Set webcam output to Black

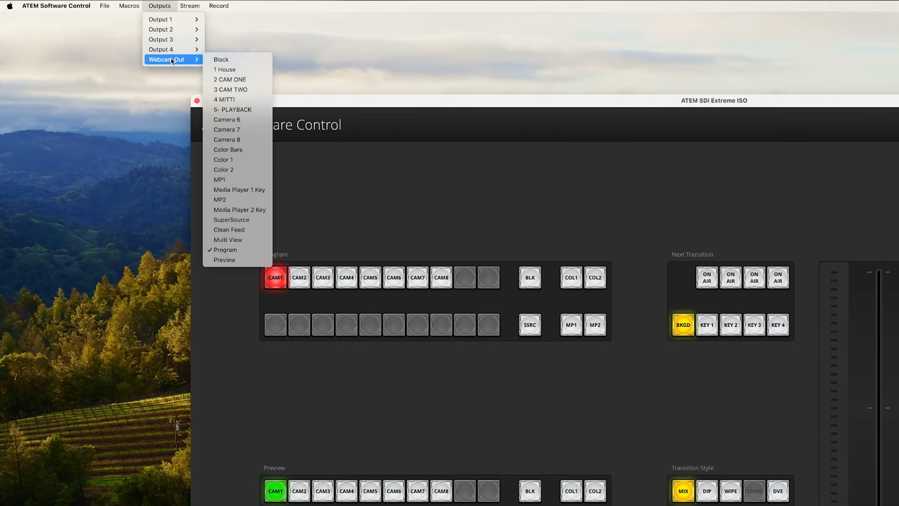click(237, 60)
